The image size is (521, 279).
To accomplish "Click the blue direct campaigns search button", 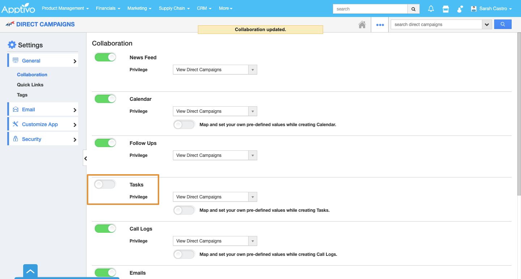I will 503,24.
